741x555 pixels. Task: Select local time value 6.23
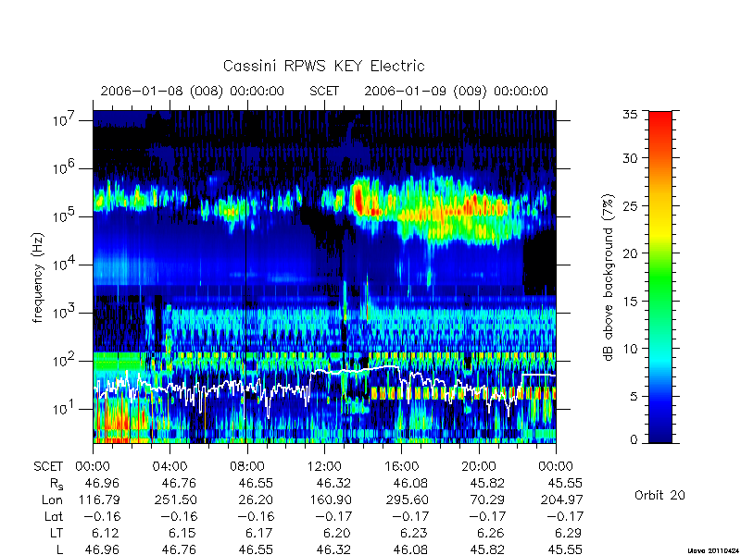pos(413,534)
